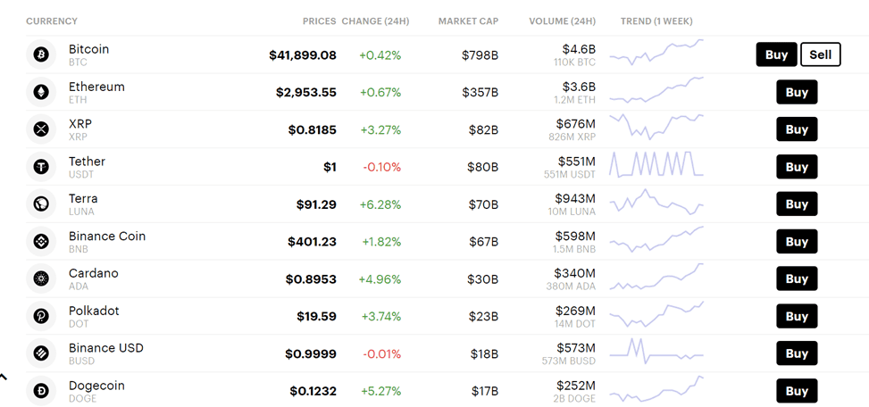Click Buy in the Ethereum row
The width and height of the screenshot is (869, 407).
pyautogui.click(x=797, y=92)
